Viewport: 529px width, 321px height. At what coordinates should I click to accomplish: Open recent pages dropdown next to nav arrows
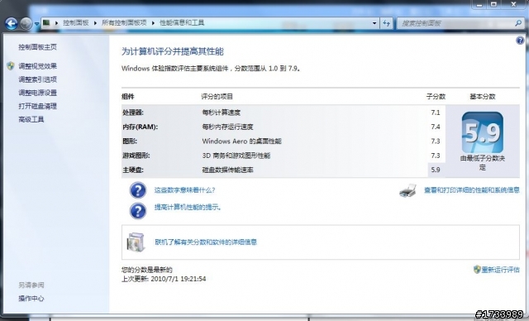pyautogui.click(x=36, y=24)
